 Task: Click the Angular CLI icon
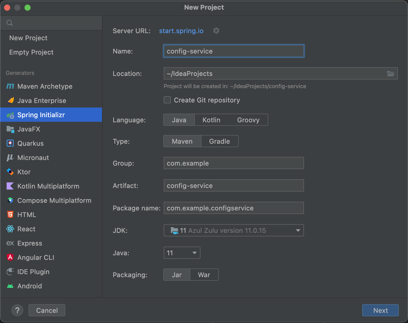tap(10, 258)
